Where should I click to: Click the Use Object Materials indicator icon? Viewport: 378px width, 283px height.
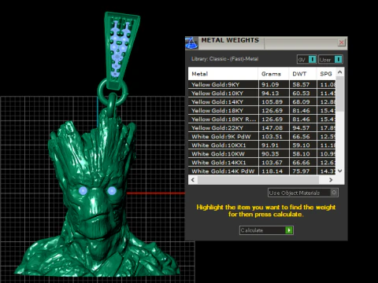click(x=334, y=193)
